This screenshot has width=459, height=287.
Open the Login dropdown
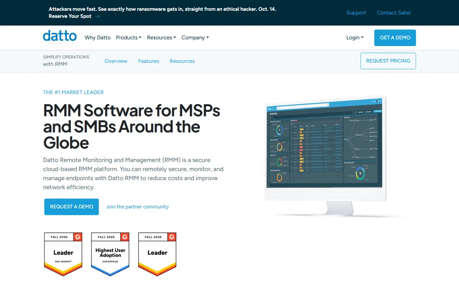tap(355, 38)
